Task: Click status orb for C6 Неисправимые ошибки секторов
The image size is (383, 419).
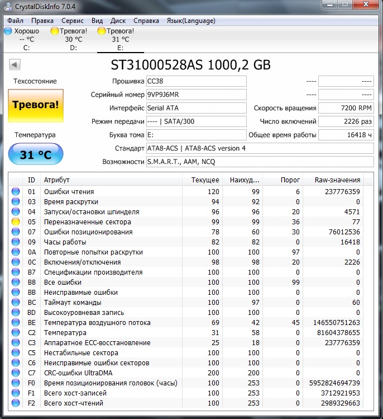Action: click(16, 362)
